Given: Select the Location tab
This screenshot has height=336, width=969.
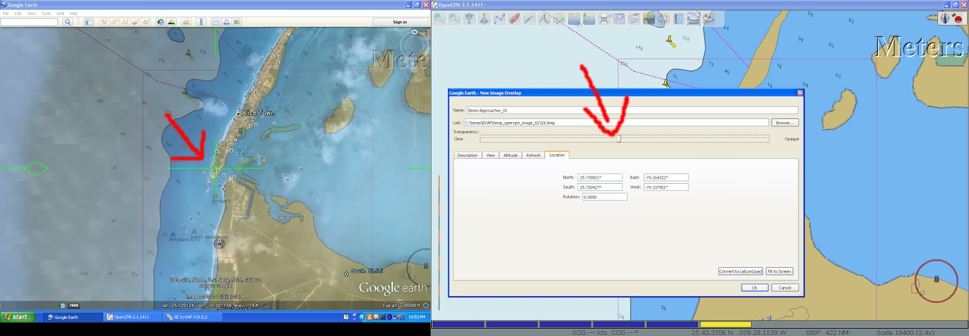Looking at the screenshot, I should tap(557, 155).
